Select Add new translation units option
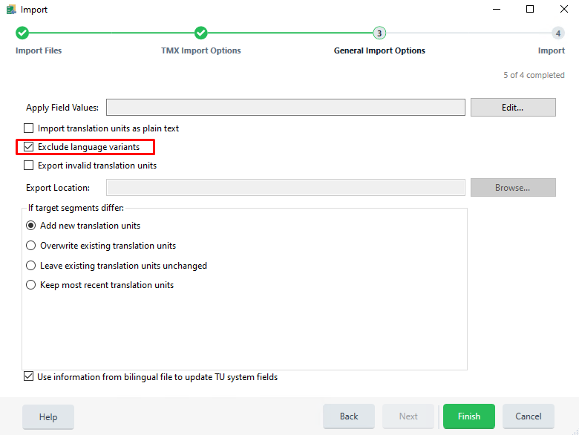579x435 pixels. point(31,225)
